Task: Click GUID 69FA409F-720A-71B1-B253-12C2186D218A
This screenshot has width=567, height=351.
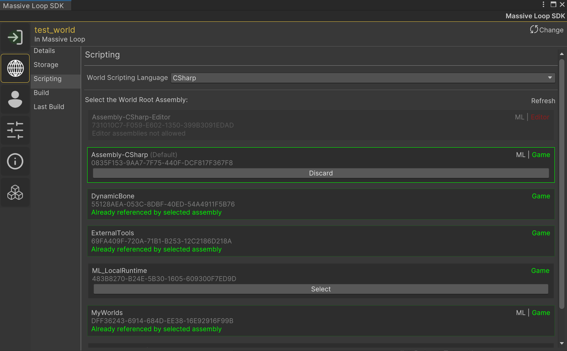Action: [x=161, y=241]
